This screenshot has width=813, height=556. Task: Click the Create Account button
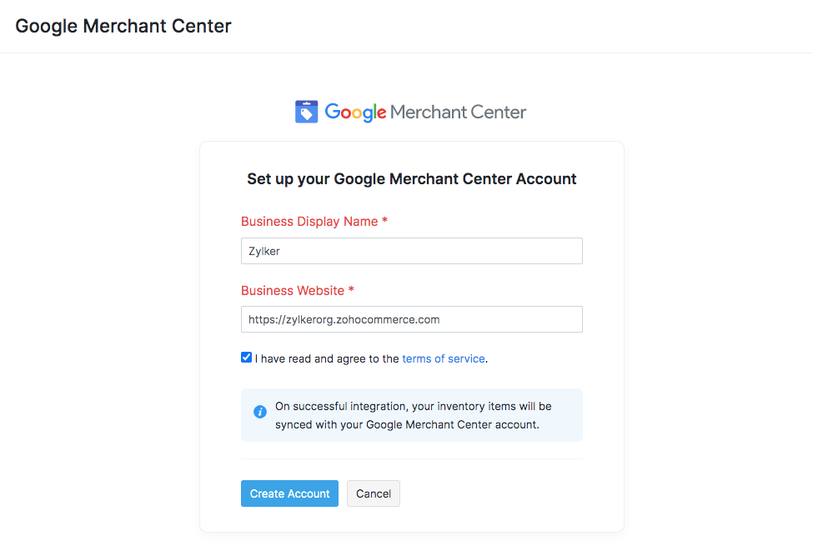[x=289, y=493]
